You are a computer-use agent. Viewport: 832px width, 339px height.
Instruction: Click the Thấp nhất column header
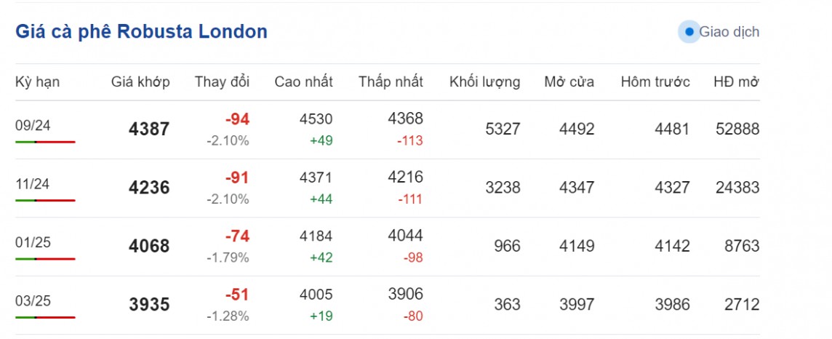click(391, 81)
